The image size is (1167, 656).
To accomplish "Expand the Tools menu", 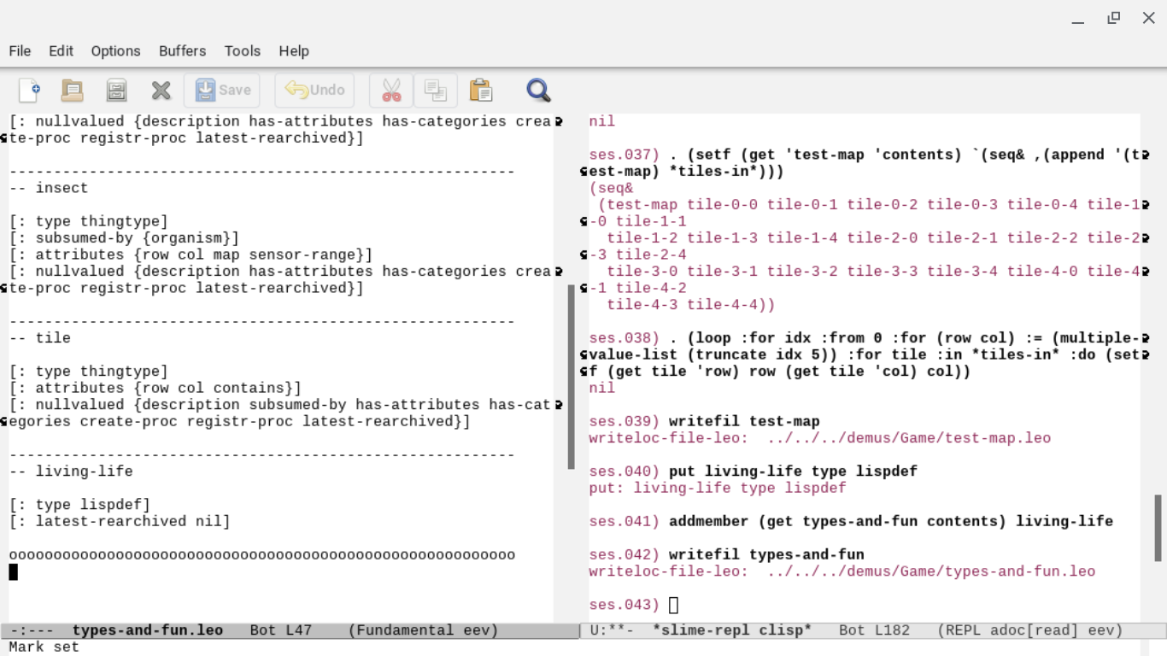I will click(242, 51).
